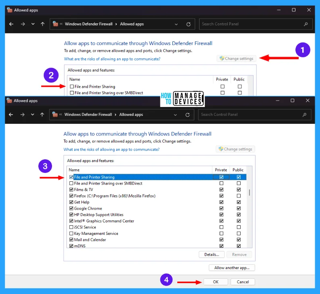Open recent locations dropdown in lower window

32,115
